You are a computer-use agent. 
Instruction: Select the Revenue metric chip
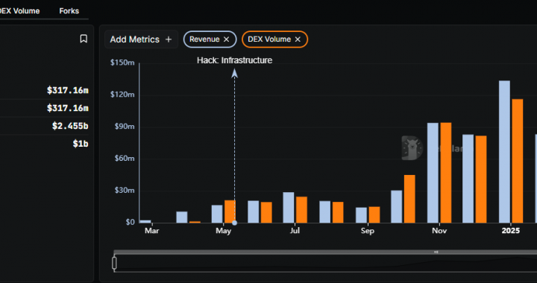click(210, 39)
